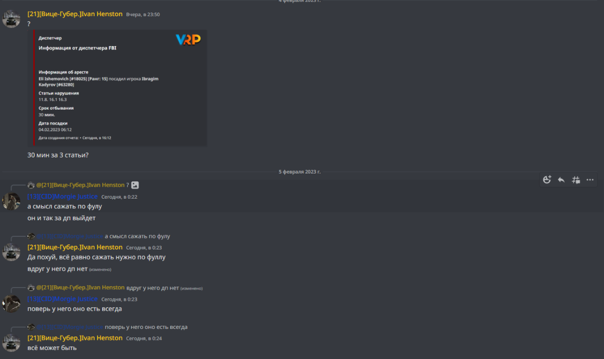This screenshot has width=604, height=359.
Task: Open username Morgie Justice at 0:22
Action: point(62,197)
